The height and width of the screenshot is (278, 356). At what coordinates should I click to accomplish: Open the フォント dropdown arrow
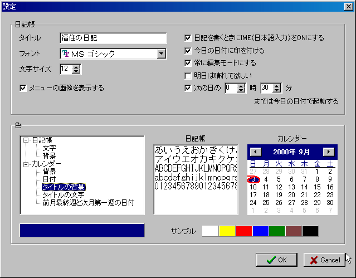pyautogui.click(x=161, y=54)
